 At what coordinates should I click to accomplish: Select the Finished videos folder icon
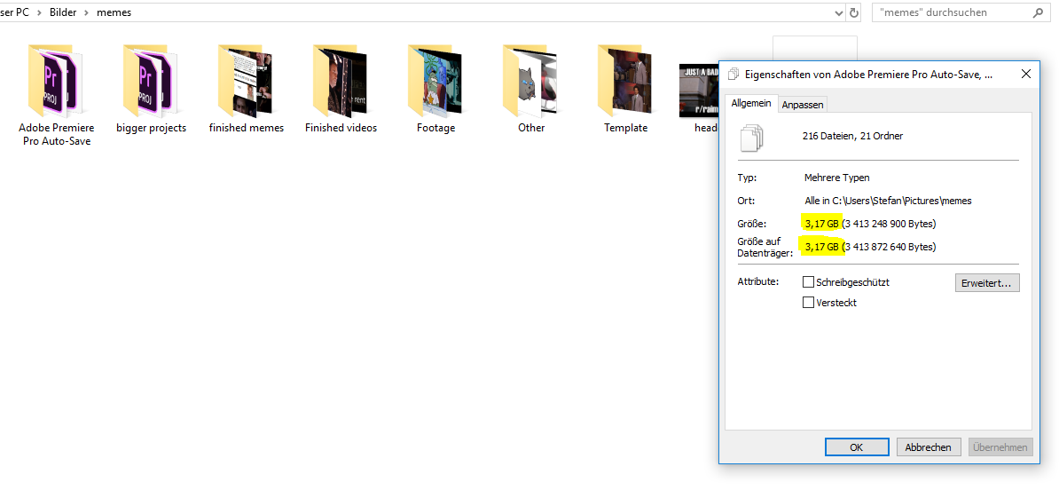tap(340, 81)
